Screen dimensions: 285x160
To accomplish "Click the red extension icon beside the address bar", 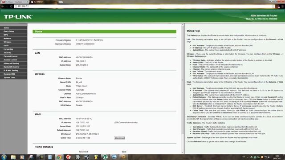I will coord(278,7).
